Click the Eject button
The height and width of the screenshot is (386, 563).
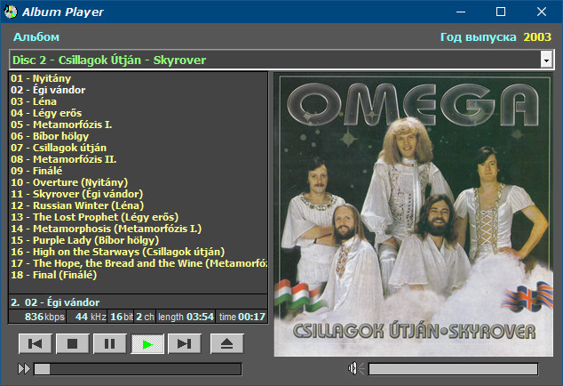pyautogui.click(x=227, y=343)
